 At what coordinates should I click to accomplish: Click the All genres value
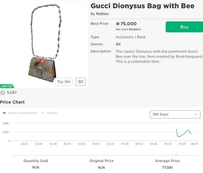click(118, 44)
